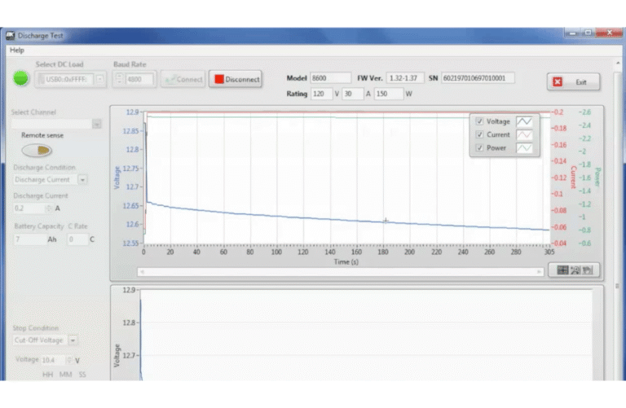Click the Rating current 30 field

pos(353,94)
